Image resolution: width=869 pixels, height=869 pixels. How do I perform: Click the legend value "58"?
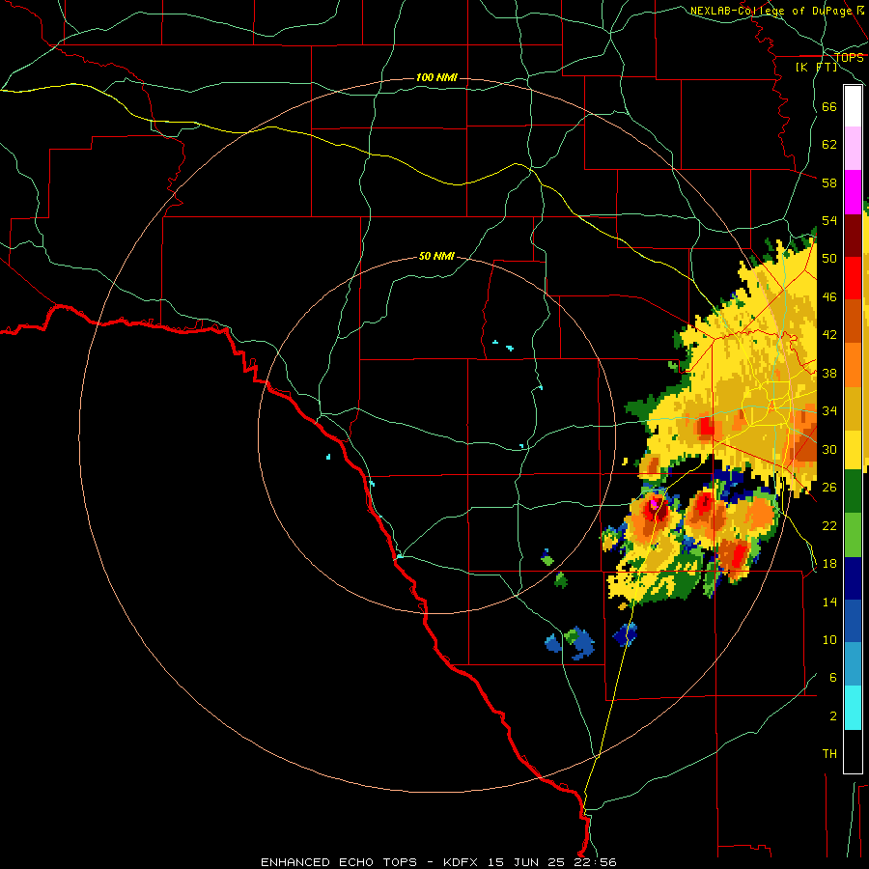[829, 182]
